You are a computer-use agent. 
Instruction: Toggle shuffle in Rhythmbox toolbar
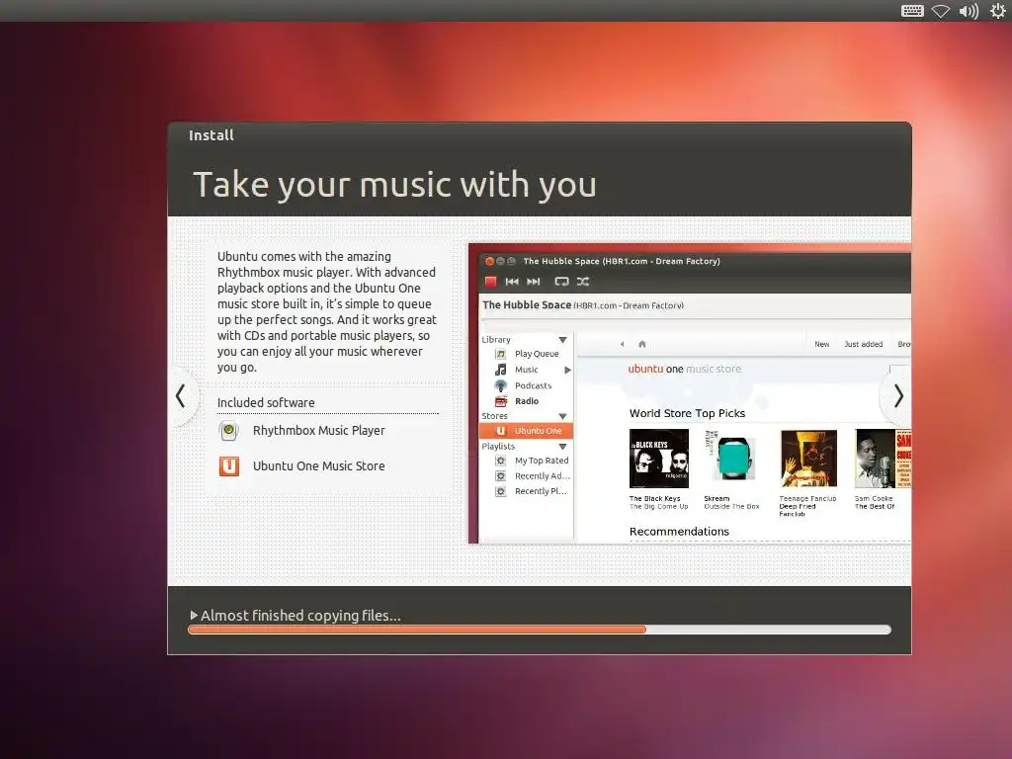click(583, 282)
